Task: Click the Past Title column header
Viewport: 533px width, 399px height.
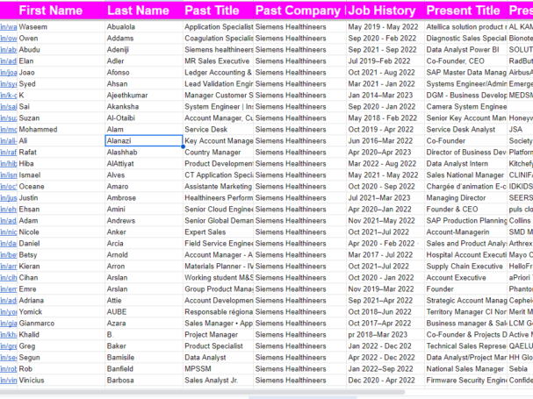Action: (x=212, y=11)
